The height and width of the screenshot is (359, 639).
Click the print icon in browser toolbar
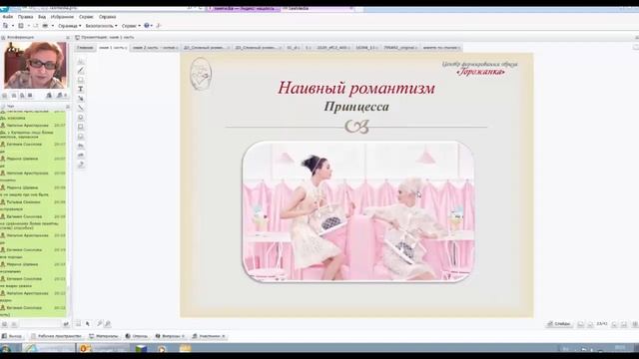45,26
